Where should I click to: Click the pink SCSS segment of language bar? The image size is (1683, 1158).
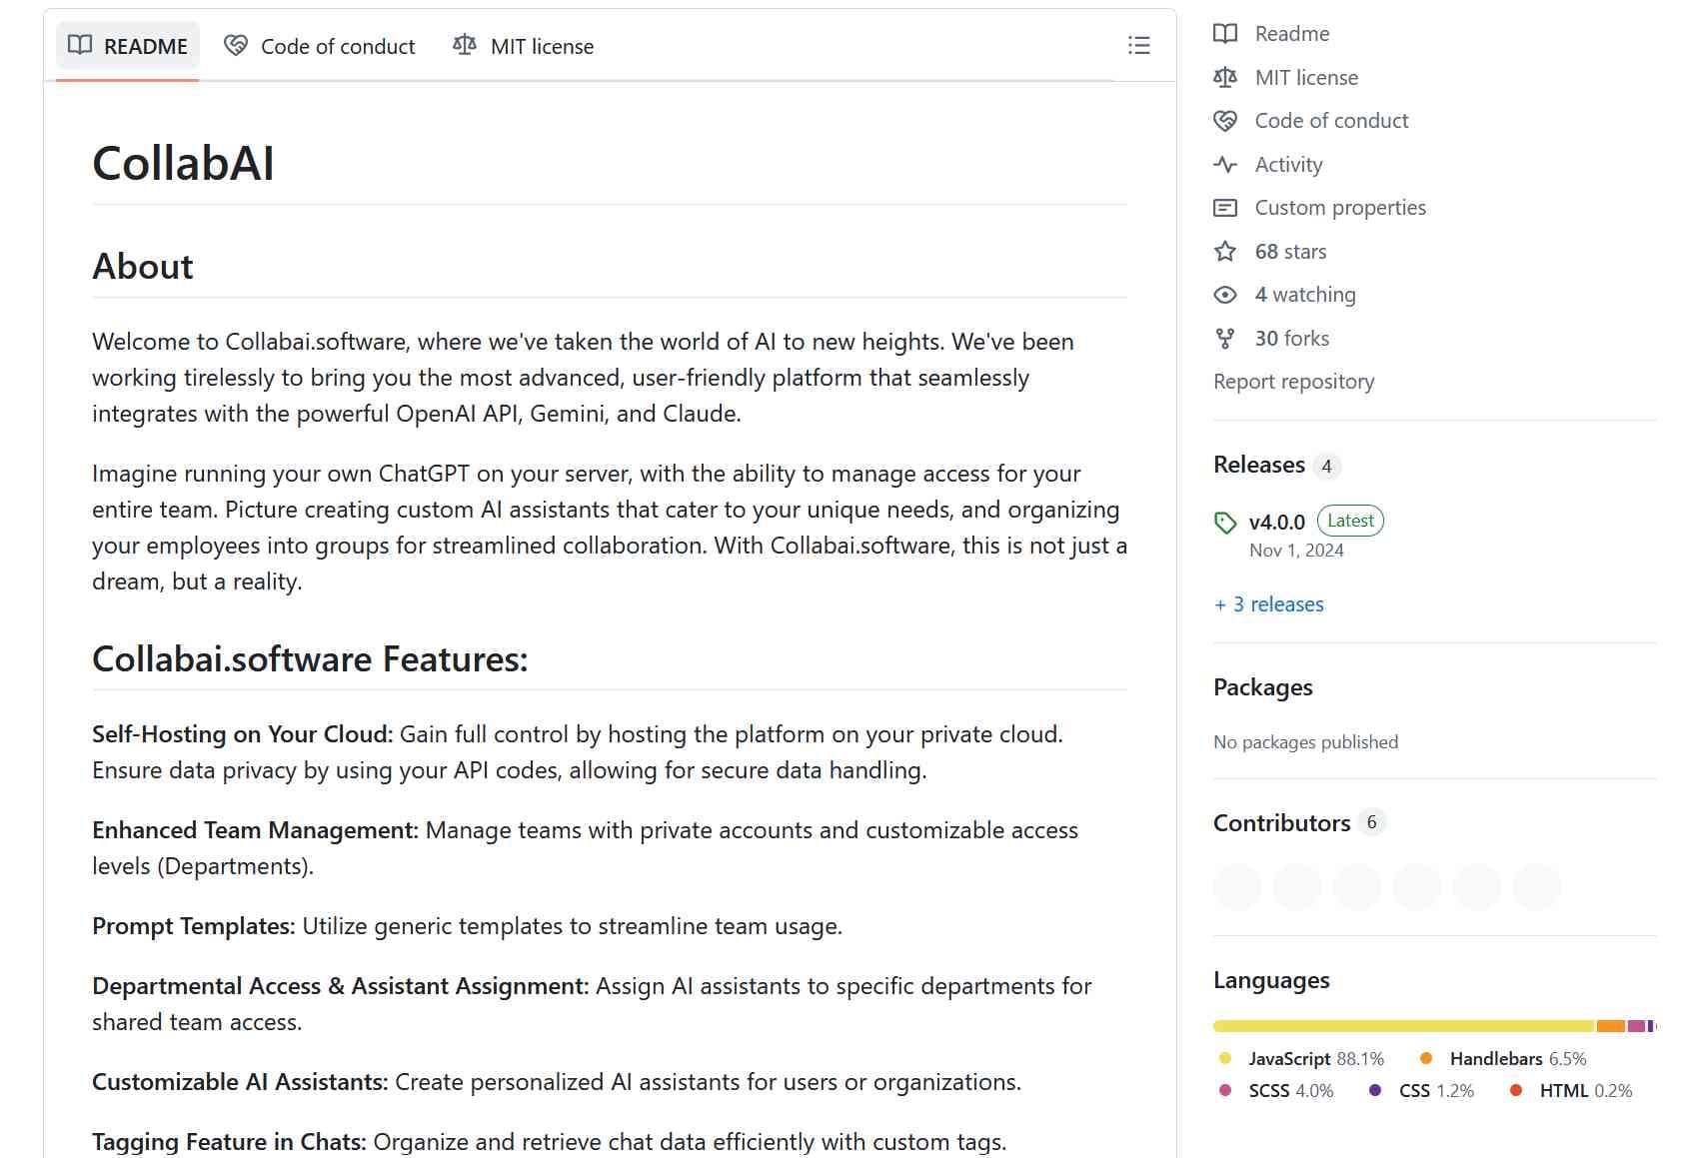1636,1026
